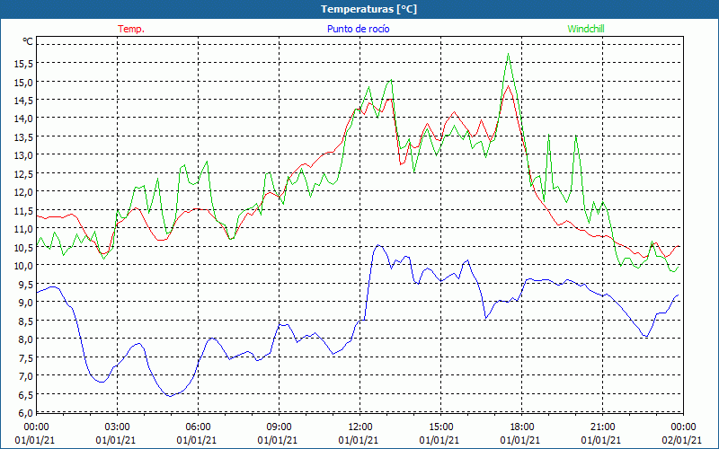Click the 11,0 y-axis value
719x449 pixels.
click(x=23, y=229)
